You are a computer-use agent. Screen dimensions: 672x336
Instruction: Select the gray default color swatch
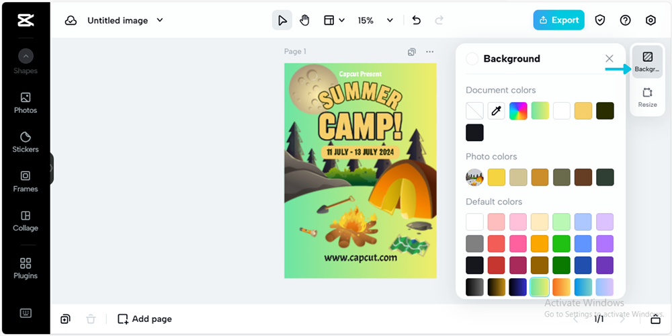pos(474,243)
